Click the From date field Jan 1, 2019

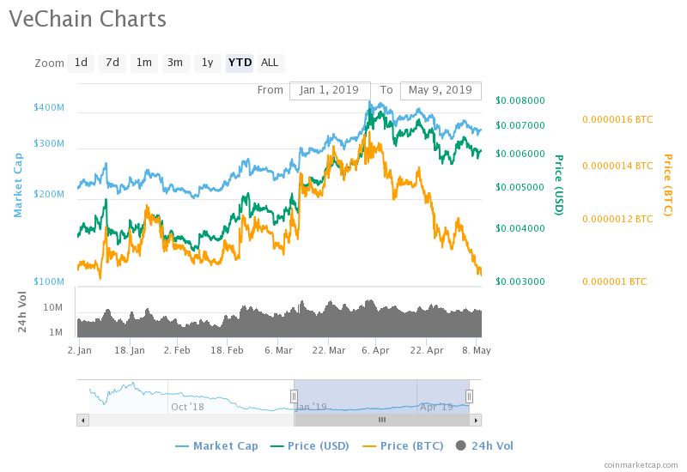pyautogui.click(x=330, y=90)
